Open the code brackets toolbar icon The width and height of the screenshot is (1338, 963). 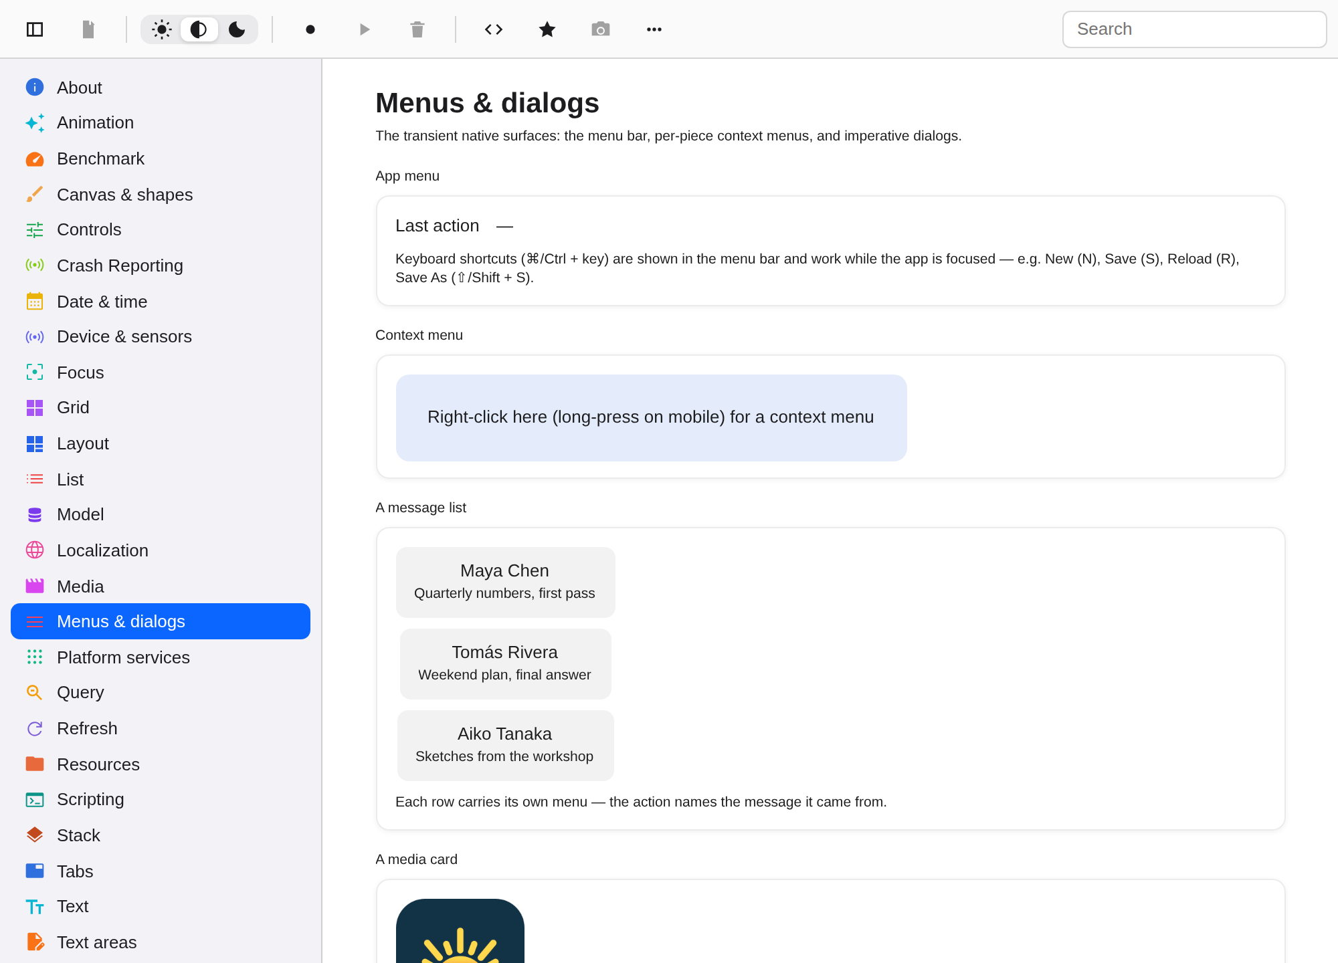click(494, 29)
